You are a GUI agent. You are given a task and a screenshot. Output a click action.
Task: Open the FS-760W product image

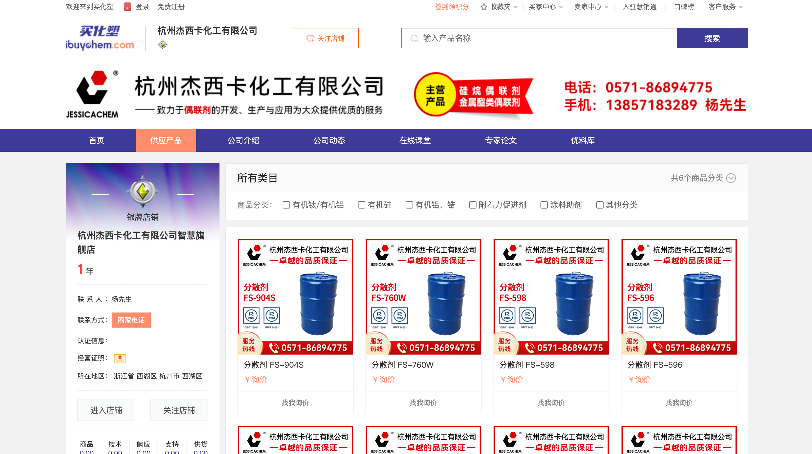click(x=423, y=297)
